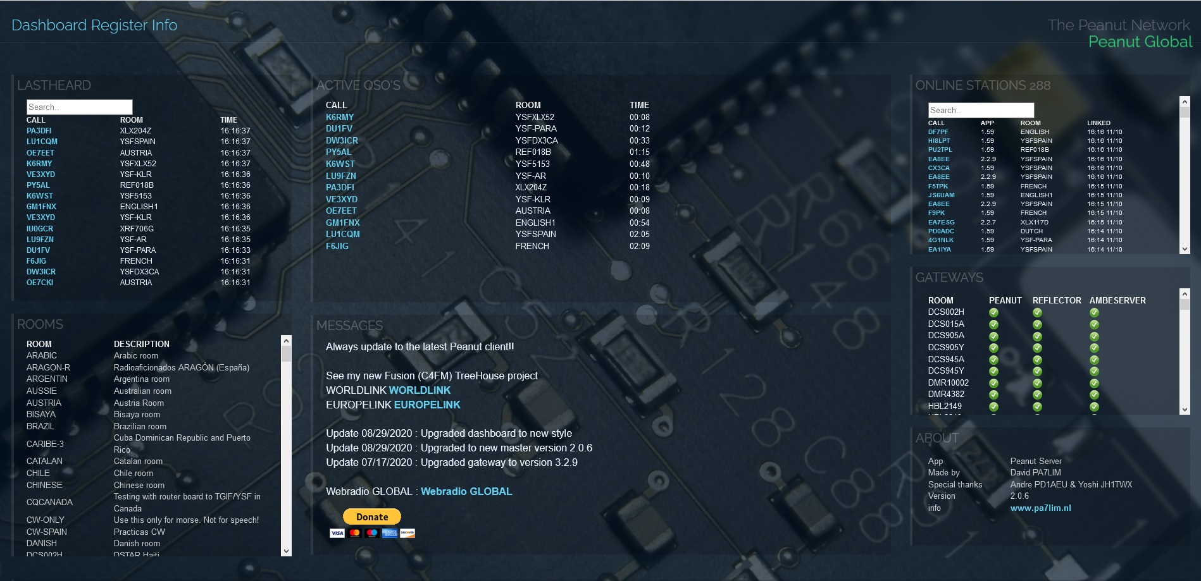The image size is (1201, 581).
Task: Click Gateways list scroll down arrow
Action: pyautogui.click(x=1185, y=410)
